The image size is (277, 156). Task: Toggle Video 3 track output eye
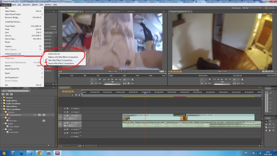click(65, 108)
